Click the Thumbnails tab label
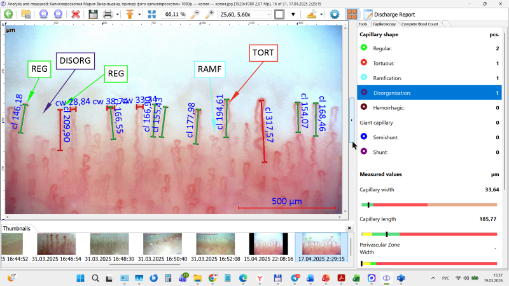Screen dimensions: 509x286 tap(17, 228)
